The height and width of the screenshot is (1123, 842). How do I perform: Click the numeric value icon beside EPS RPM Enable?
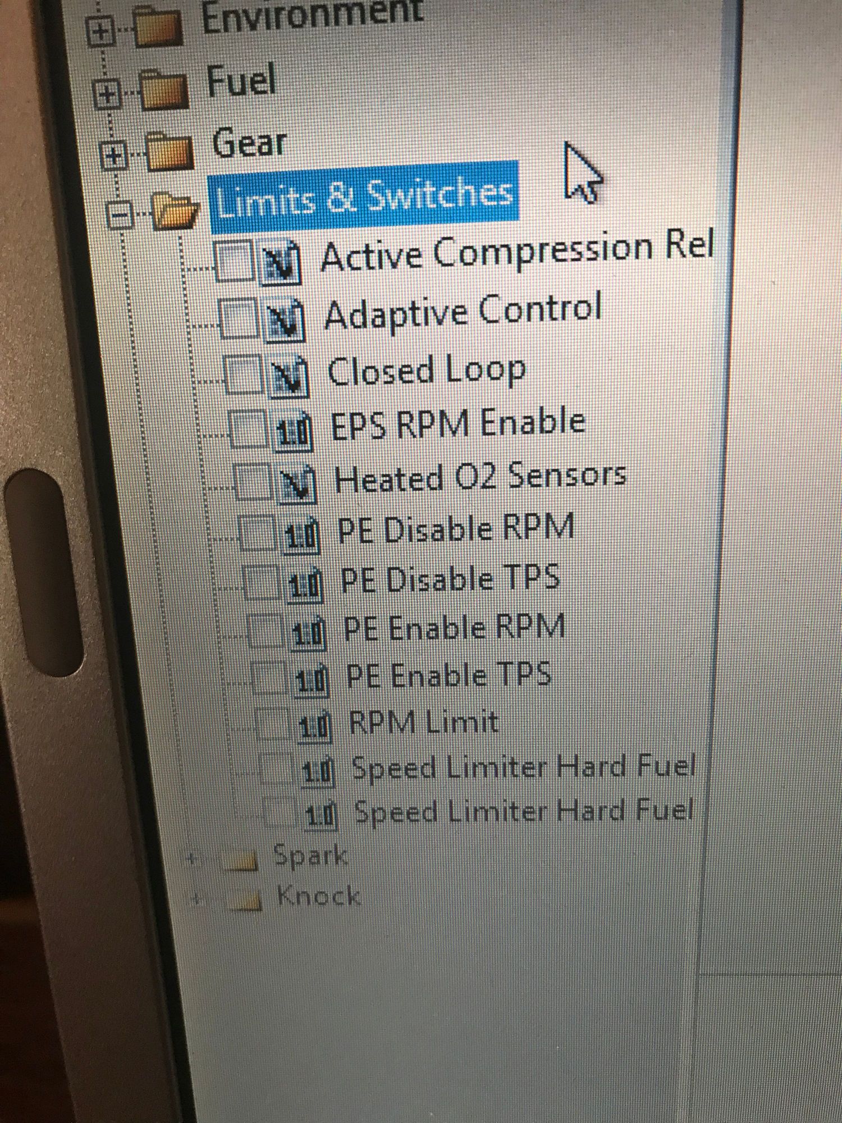[294, 431]
